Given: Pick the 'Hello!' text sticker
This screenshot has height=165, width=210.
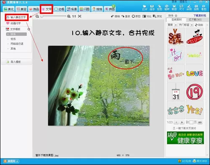Looking at the screenshot, I should coord(194,55).
